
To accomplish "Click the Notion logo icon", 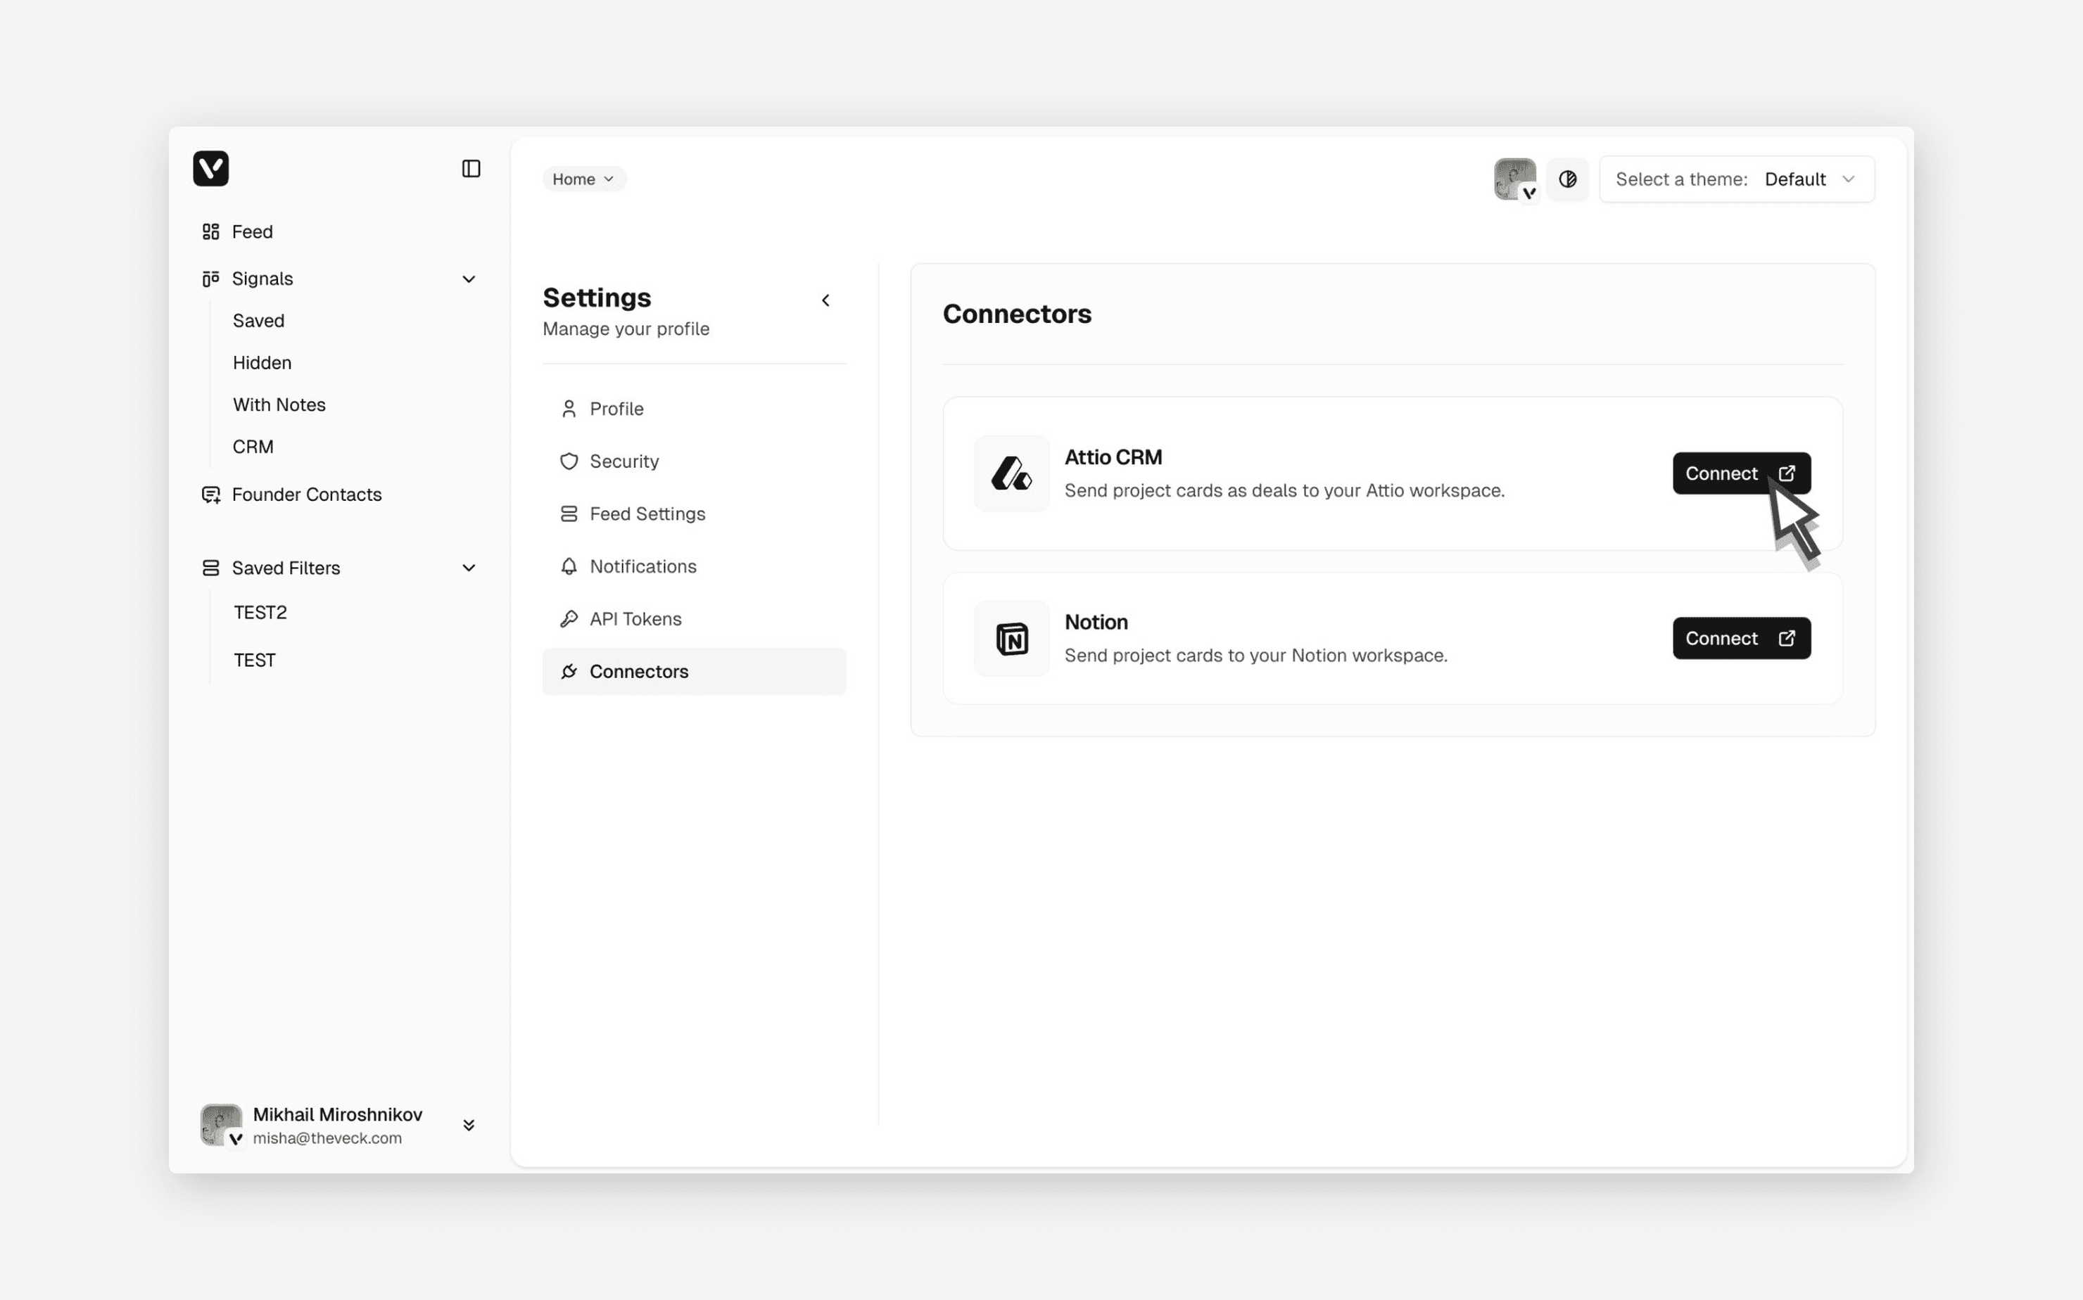I will (x=1011, y=639).
